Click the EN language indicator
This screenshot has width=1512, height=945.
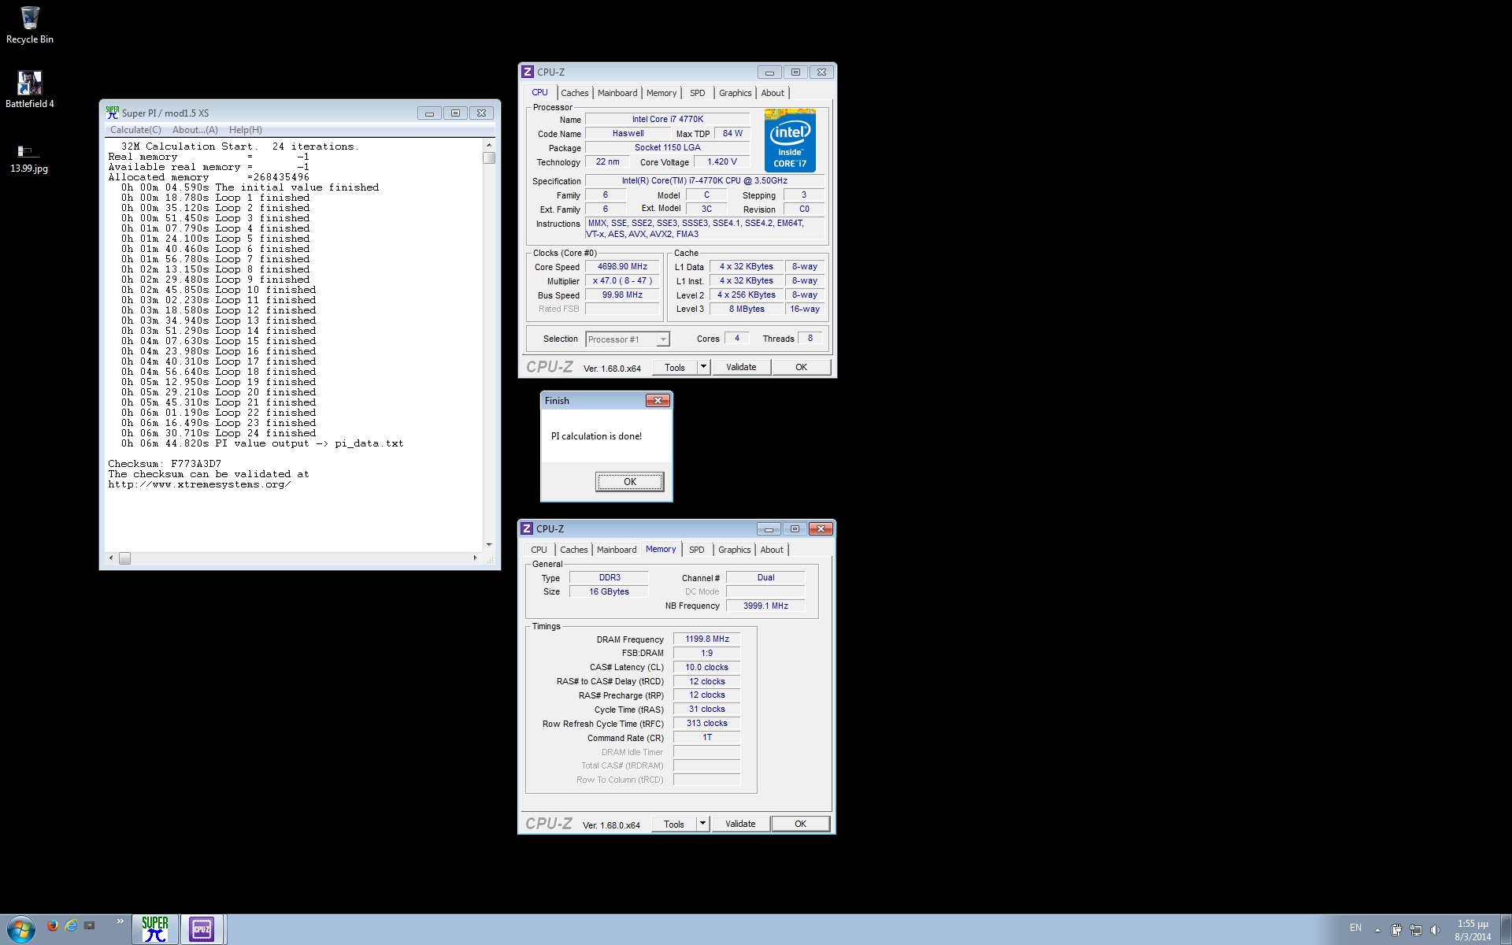[x=1355, y=928]
